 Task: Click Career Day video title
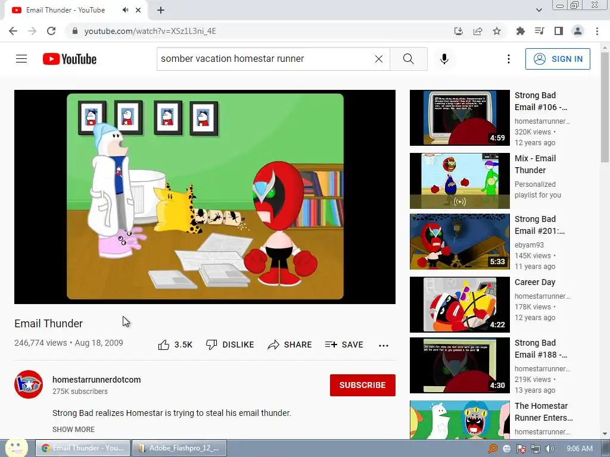pos(535,283)
